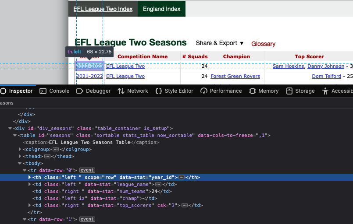Screen dimensions: 353x224
Task: Open the Debugger tab
Action: coord(93,91)
